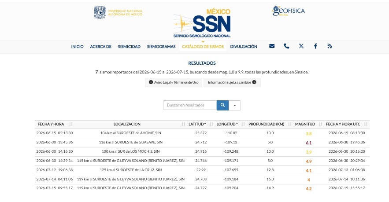Open the X (Twitter) social icon
Viewport: 389px width, 202px height.
pyautogui.click(x=301, y=46)
